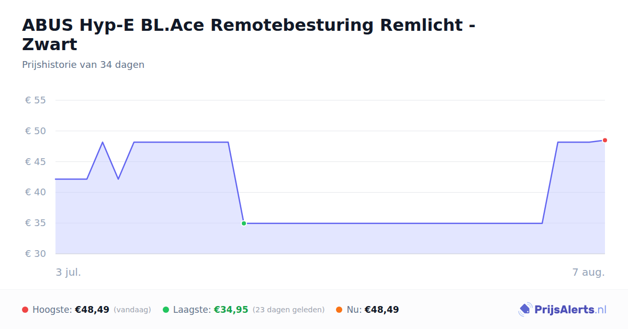Click the € 50 axis label
628x329 pixels.
tap(36, 131)
